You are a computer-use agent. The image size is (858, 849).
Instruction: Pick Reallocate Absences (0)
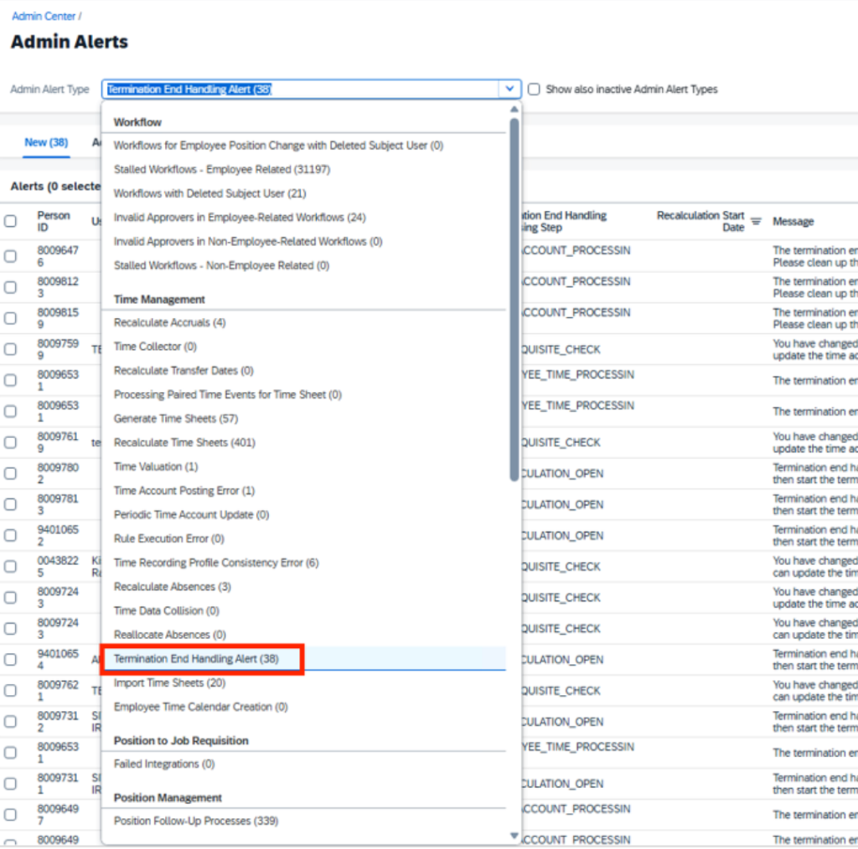coord(303,635)
